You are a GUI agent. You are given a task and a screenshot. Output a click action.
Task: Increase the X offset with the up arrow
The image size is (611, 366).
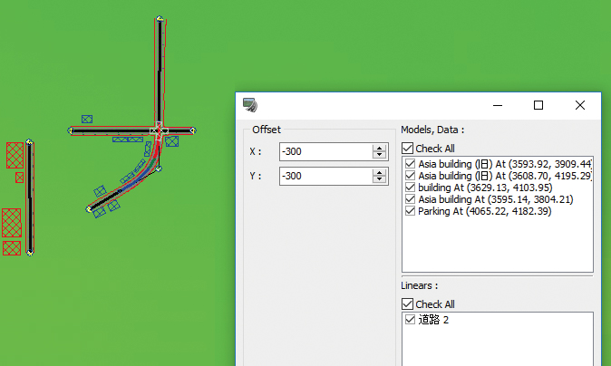tap(379, 148)
